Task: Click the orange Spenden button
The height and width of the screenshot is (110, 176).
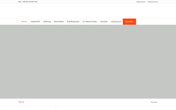Action: click(129, 21)
